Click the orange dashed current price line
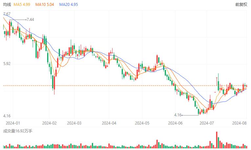251x150 pixels. 98,86
